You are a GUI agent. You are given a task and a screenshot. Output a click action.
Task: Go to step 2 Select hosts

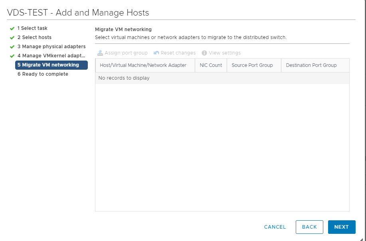(x=34, y=37)
